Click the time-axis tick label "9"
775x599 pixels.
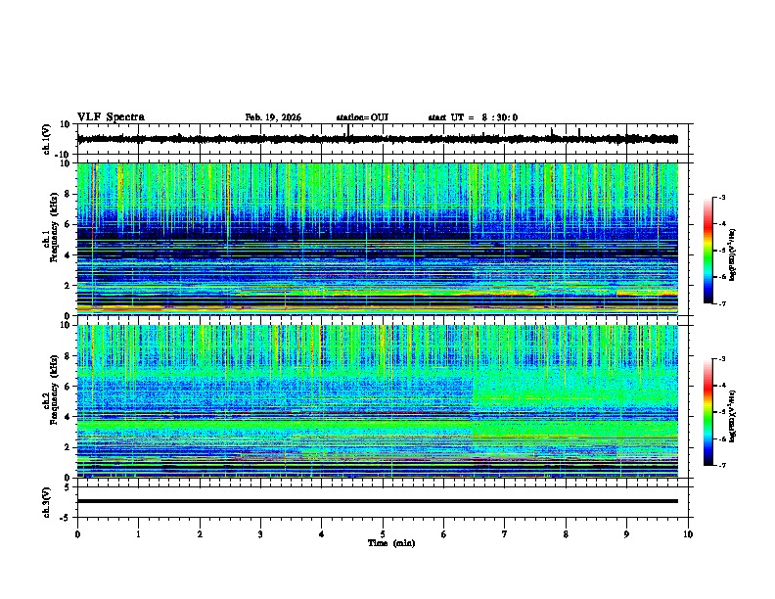click(626, 534)
